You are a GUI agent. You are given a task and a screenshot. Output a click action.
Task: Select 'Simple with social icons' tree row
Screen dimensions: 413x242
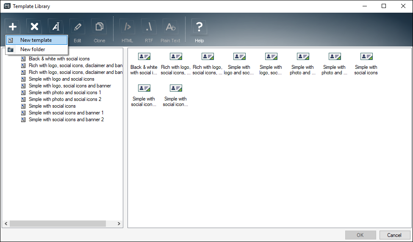pyautogui.click(x=52, y=106)
